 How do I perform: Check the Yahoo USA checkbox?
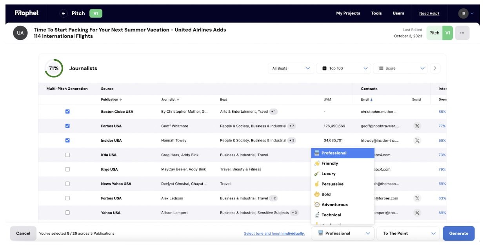point(67,213)
